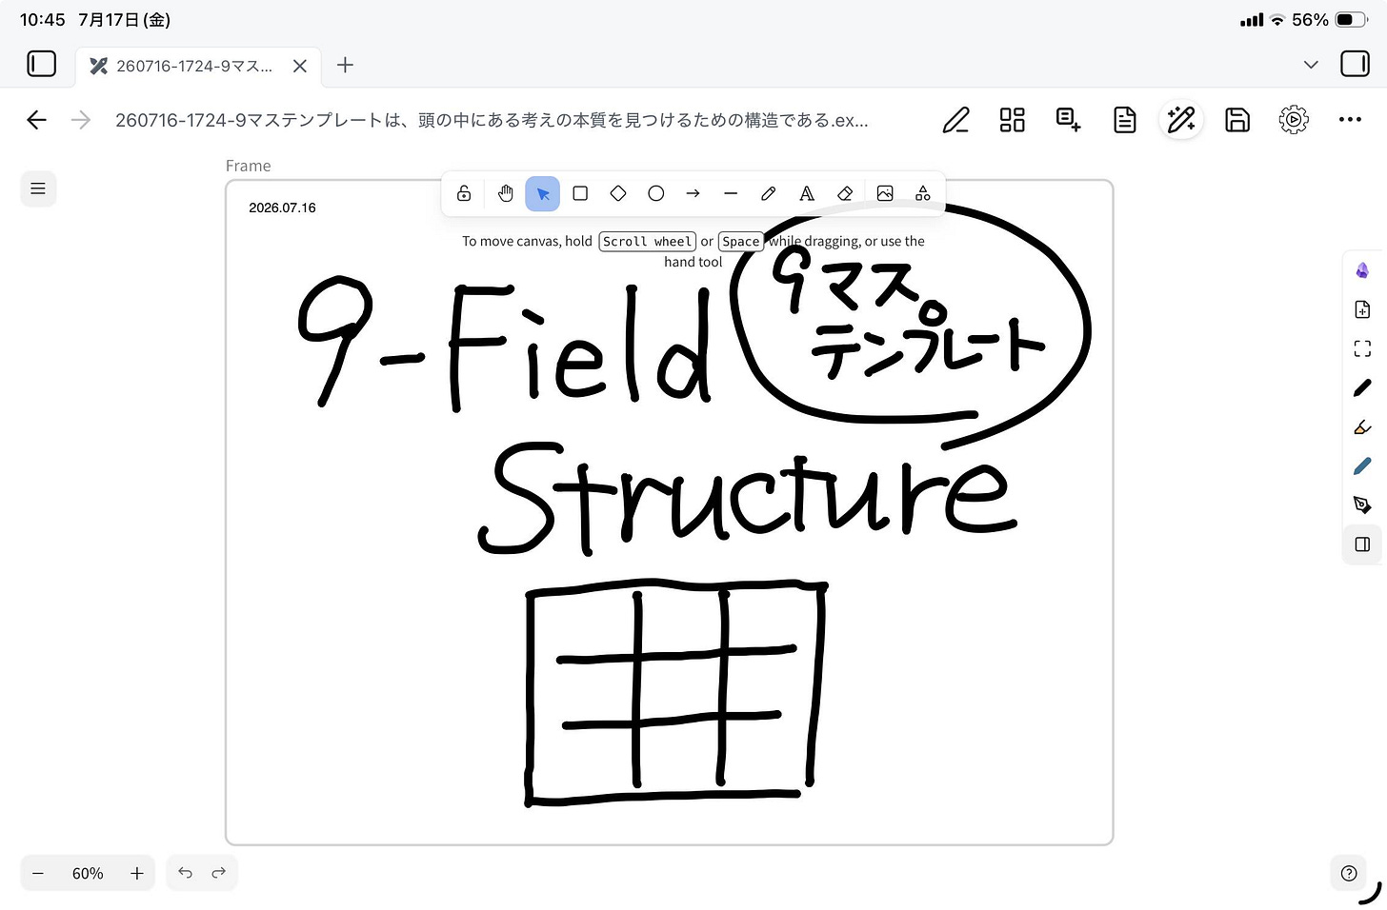Open a new tab with plus
The image size is (1387, 910).
click(345, 65)
